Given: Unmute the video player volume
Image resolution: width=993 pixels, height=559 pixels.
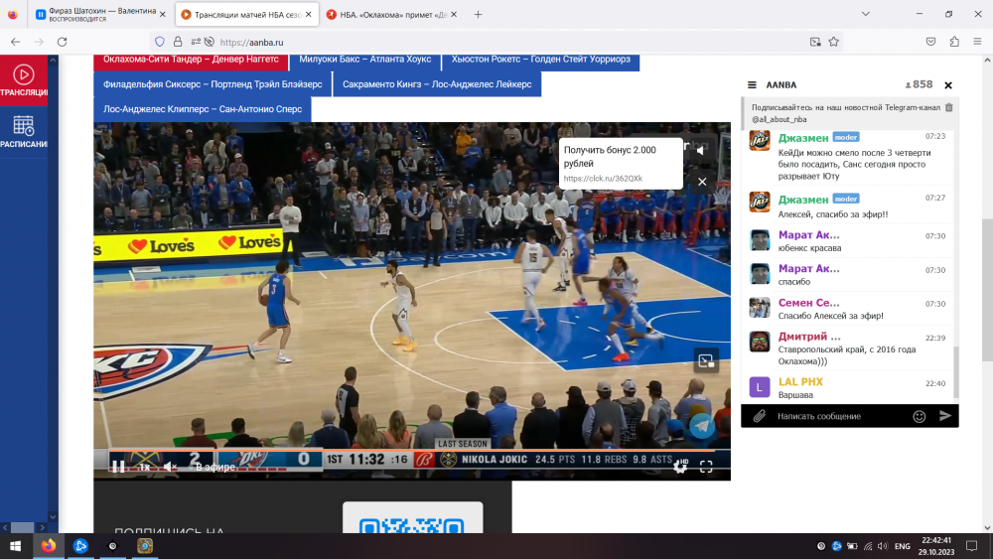Looking at the screenshot, I should point(170,467).
